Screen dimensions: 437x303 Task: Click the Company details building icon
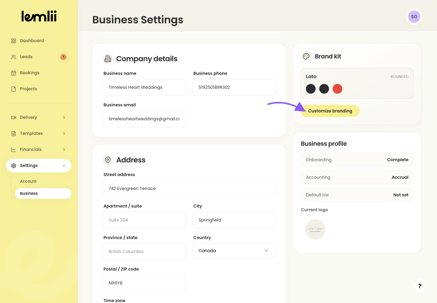click(108, 59)
